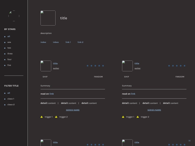195x146 pixels.
Task: Click the third star in the first card
Action: [95, 66]
